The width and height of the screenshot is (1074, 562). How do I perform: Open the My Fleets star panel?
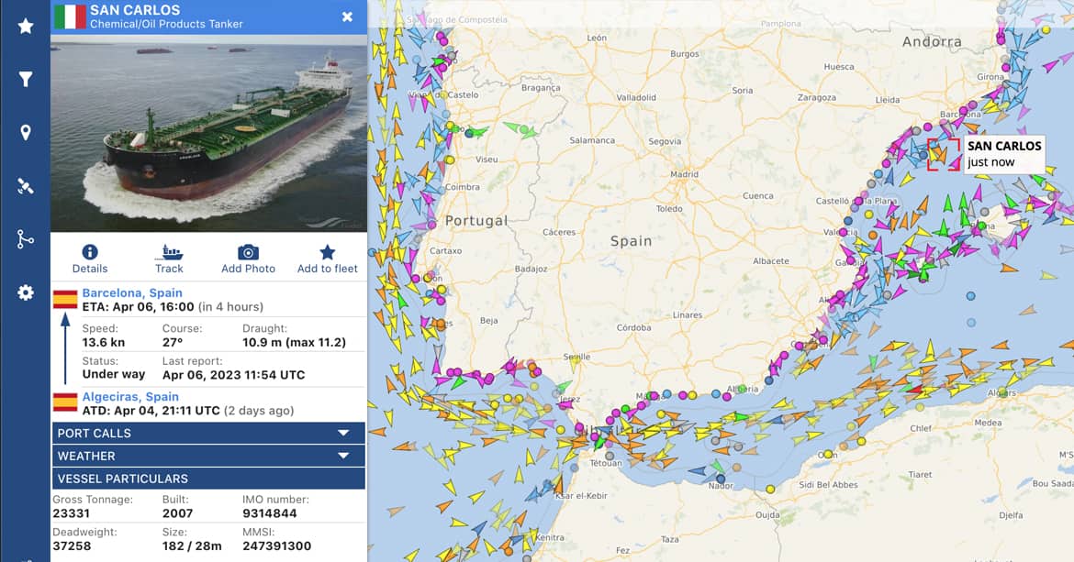click(x=25, y=27)
